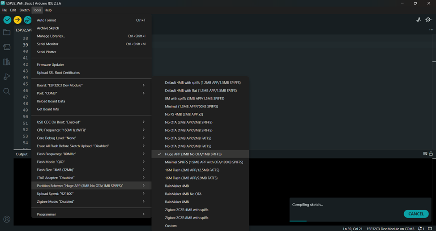
Task: Select 8M with spiffs partition scheme
Action: pyautogui.click(x=200, y=98)
